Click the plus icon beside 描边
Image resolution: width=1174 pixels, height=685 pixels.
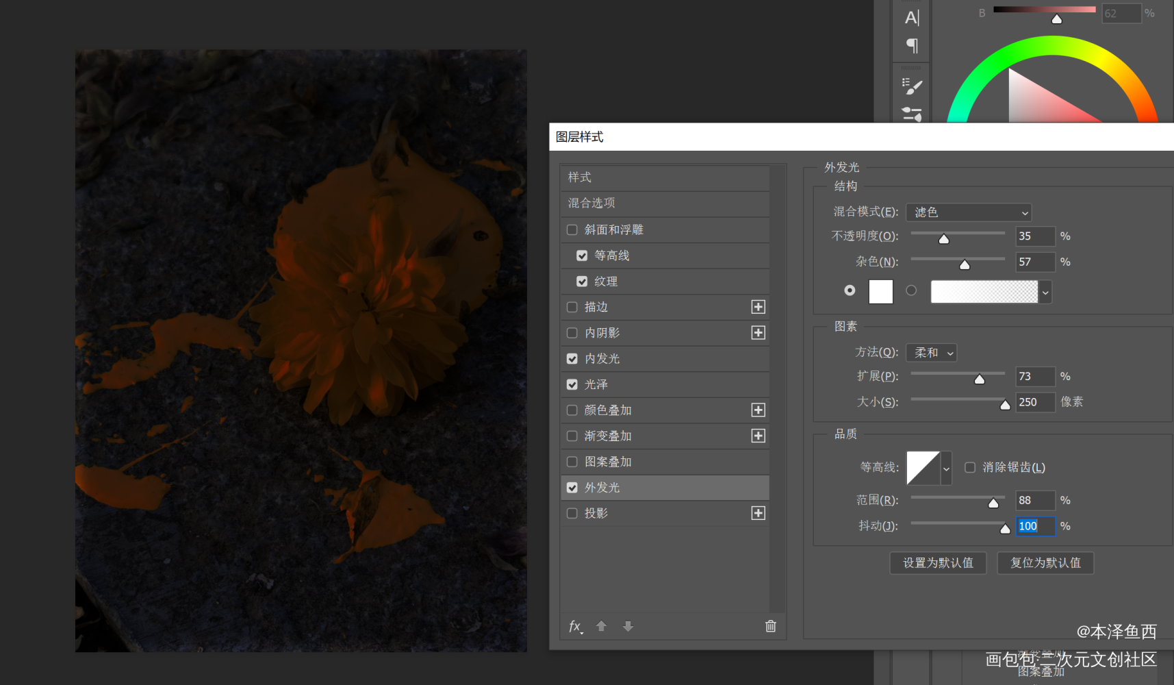click(758, 307)
